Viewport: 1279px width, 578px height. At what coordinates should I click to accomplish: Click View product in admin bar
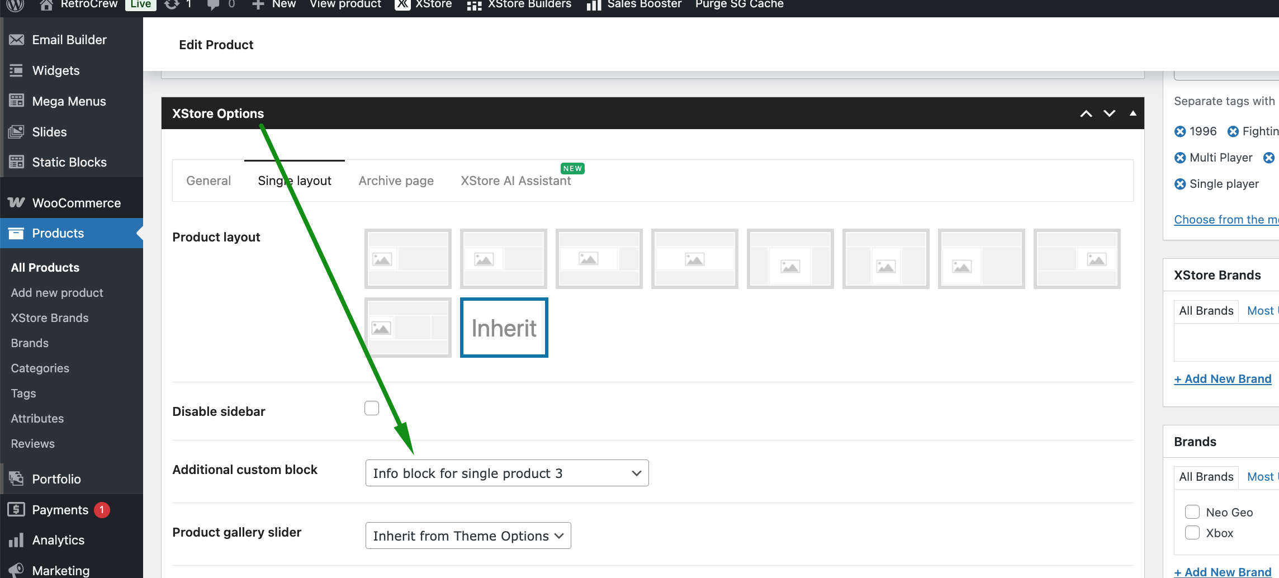click(x=345, y=4)
